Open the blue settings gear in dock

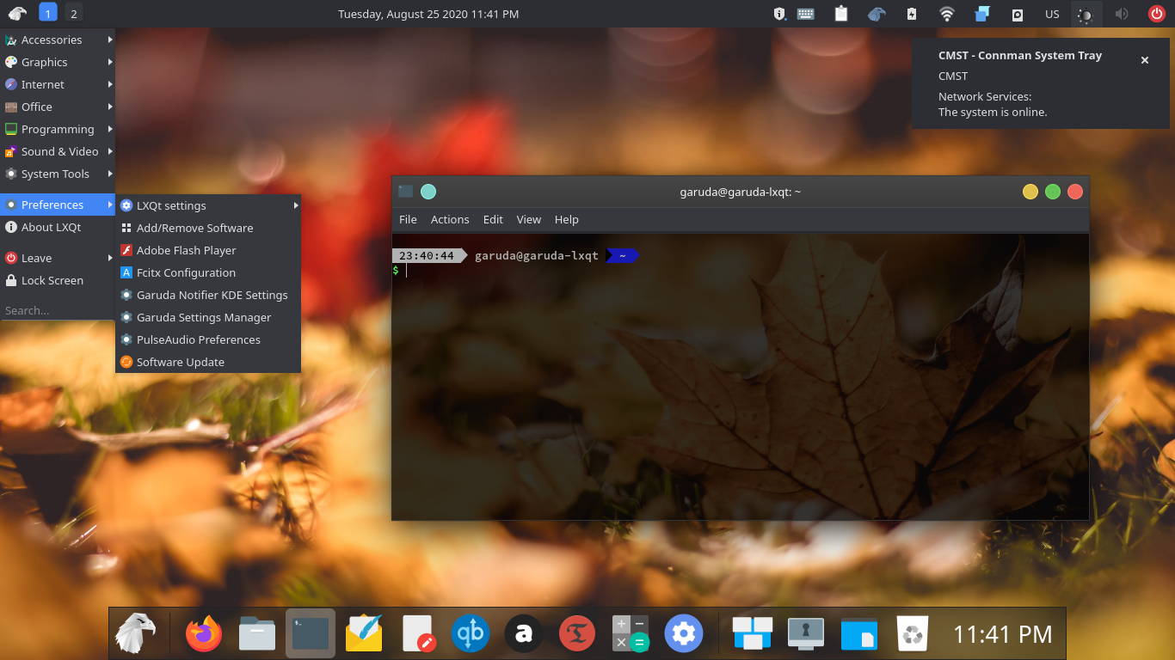(684, 634)
